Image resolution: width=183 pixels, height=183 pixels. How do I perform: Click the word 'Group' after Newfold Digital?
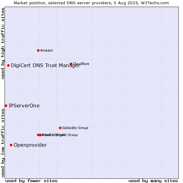(73, 135)
